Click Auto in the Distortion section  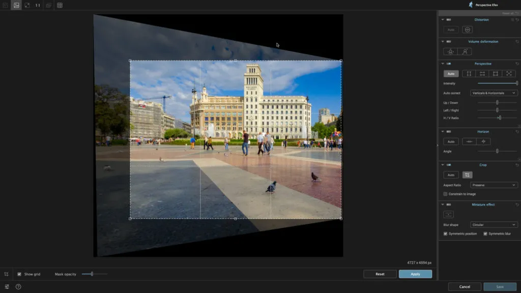point(451,30)
